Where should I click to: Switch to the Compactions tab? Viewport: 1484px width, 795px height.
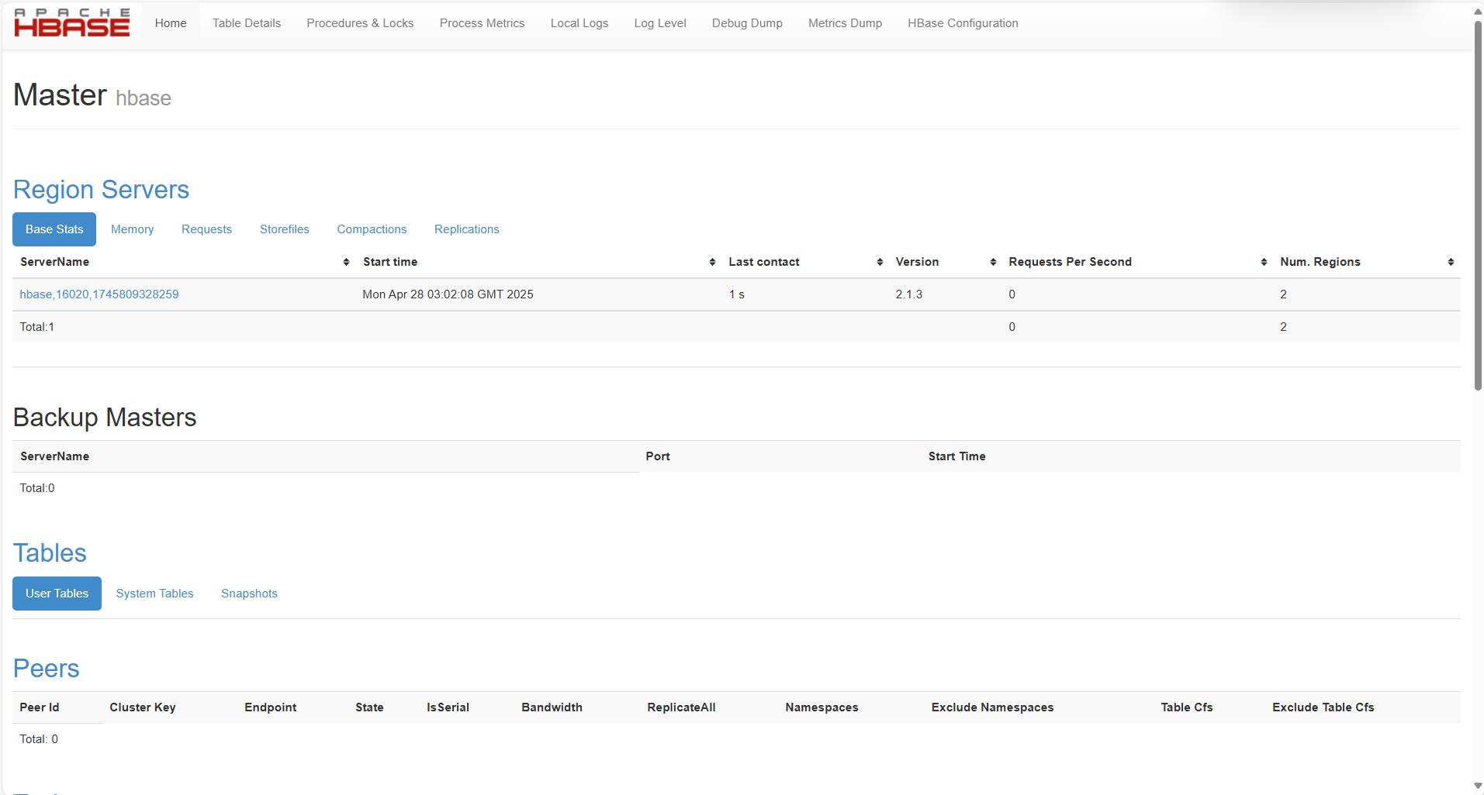point(372,229)
